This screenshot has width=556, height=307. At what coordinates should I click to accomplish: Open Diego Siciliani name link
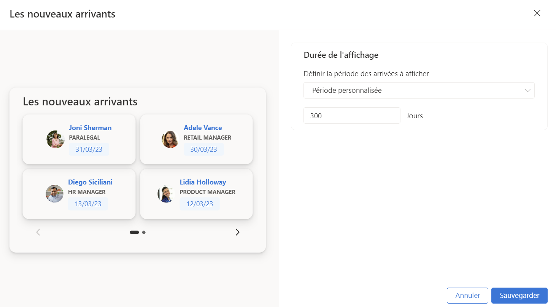click(x=90, y=182)
